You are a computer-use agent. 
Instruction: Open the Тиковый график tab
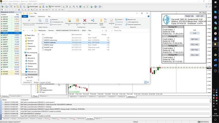(15, 96)
